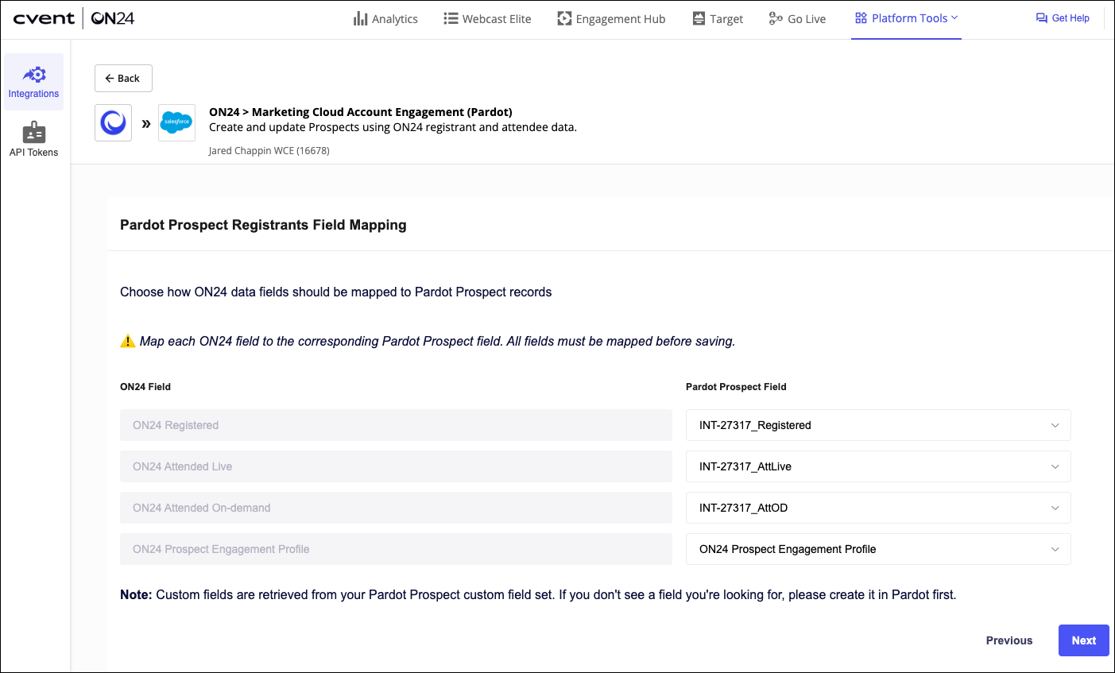Open the INT-27317_AttOD dropdown

coord(878,508)
